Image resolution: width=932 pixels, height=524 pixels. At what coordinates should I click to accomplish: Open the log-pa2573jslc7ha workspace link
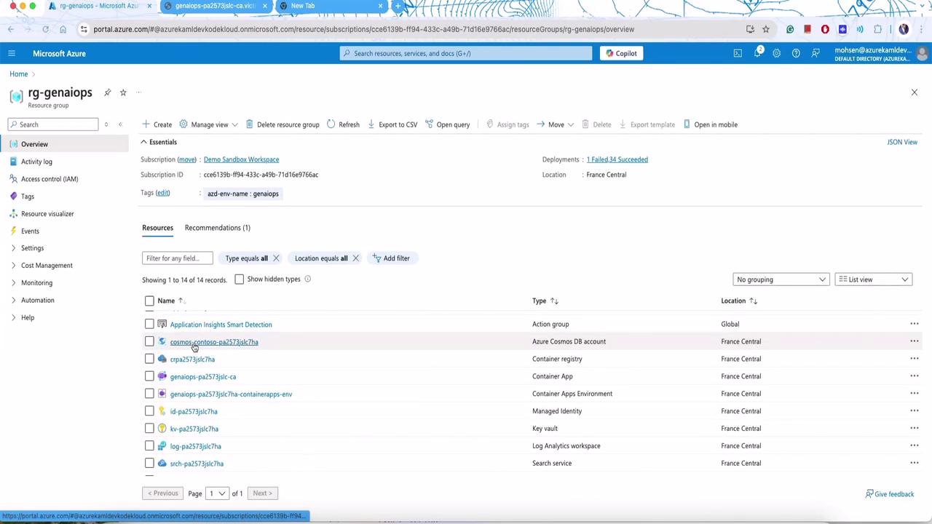click(195, 446)
